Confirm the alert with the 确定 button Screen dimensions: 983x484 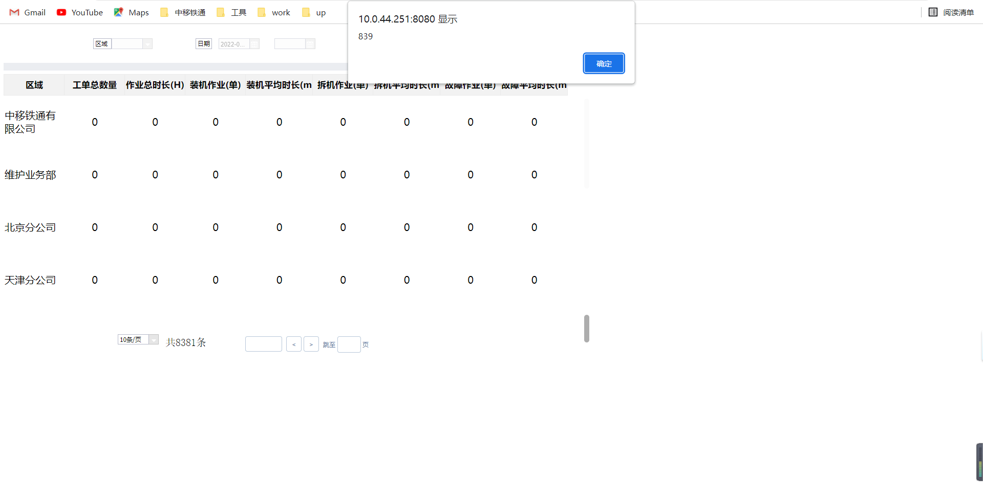pos(604,63)
